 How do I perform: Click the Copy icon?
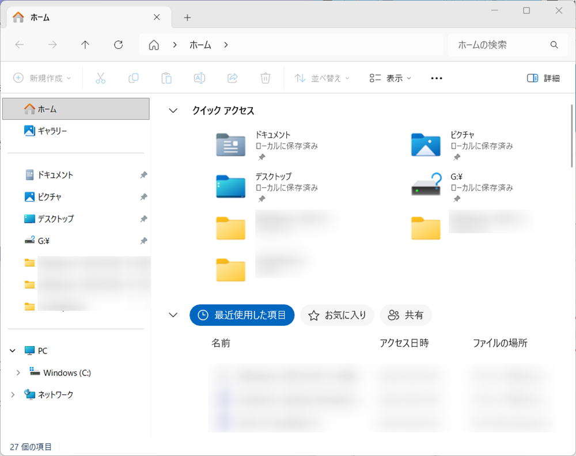[133, 78]
